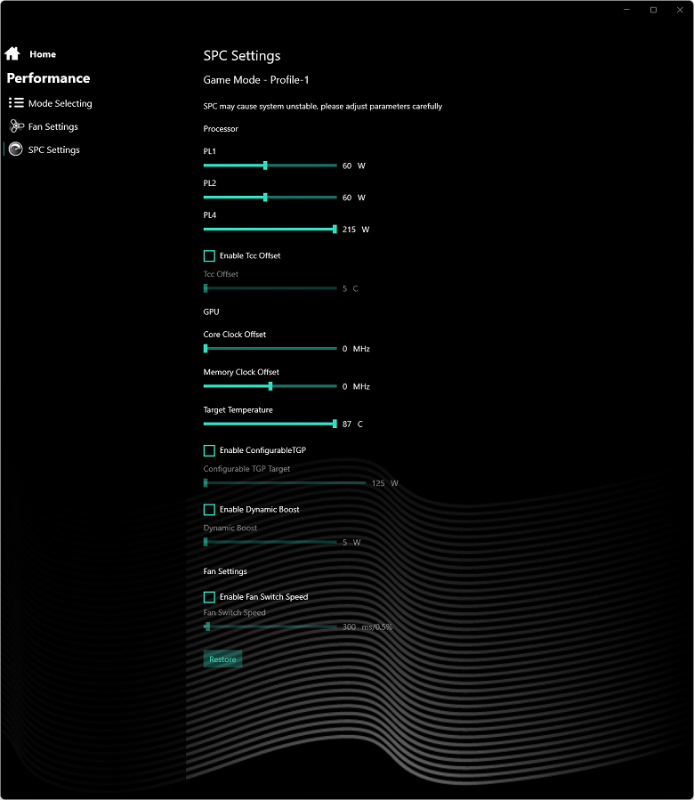This screenshot has height=800, width=694.
Task: Click the Mode Selecting list icon
Action: tap(16, 103)
